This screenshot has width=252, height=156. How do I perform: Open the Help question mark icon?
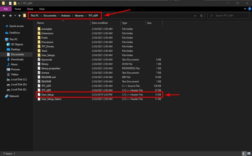(249, 9)
